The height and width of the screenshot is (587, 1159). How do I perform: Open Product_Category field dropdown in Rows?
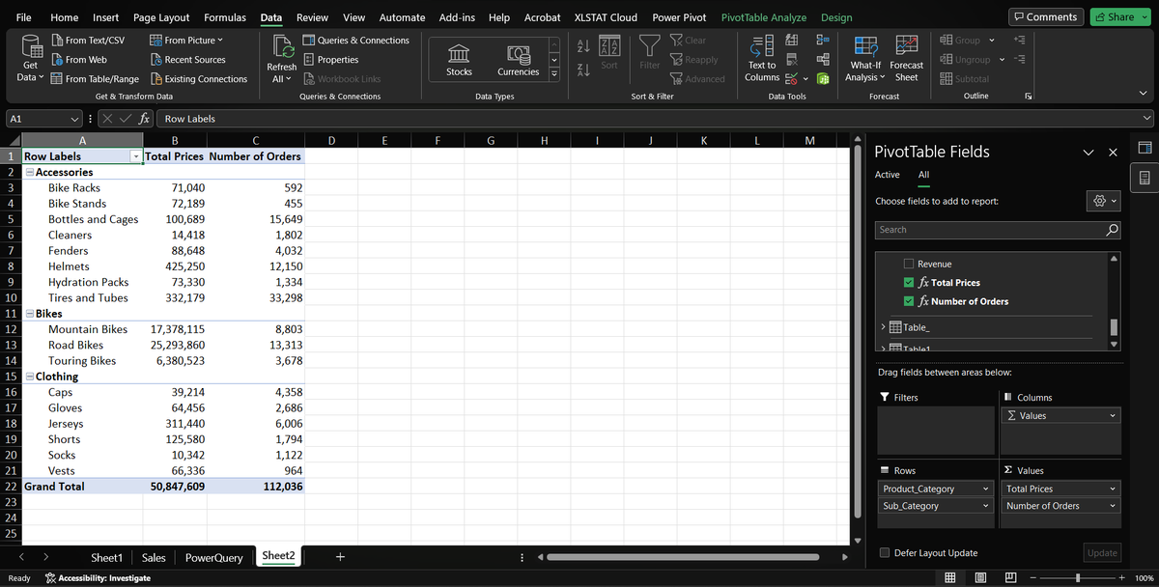click(x=986, y=489)
